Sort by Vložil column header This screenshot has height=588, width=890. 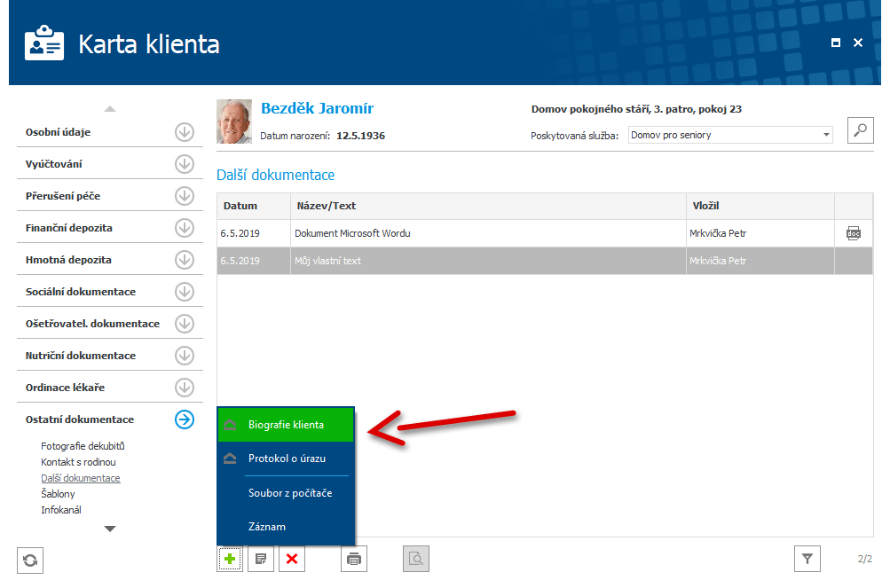click(x=760, y=206)
